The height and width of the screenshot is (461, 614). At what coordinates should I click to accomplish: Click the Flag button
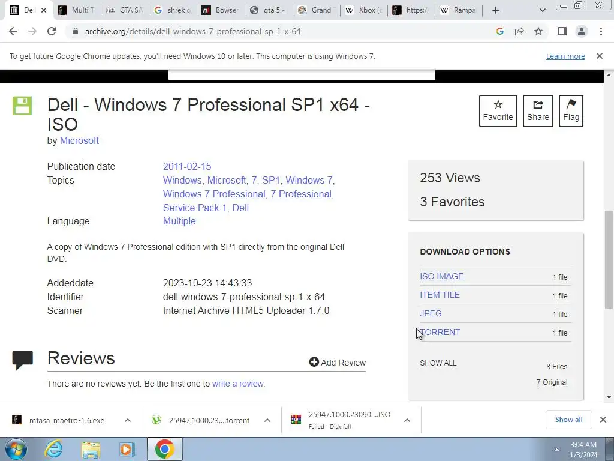pyautogui.click(x=571, y=111)
